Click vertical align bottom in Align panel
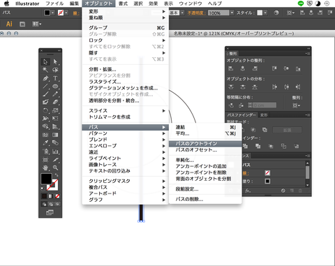The width and height of the screenshot is (335, 266). (x=298, y=68)
